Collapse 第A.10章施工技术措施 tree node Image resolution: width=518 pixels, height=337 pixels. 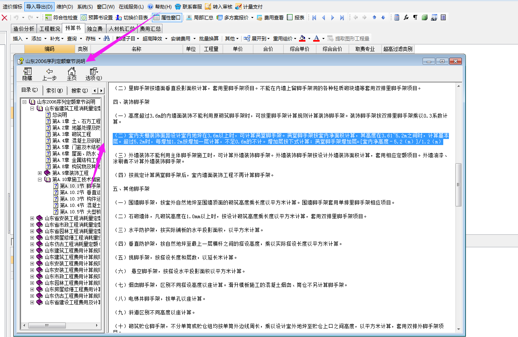(40, 179)
